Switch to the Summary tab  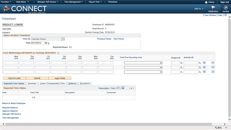[32, 83]
